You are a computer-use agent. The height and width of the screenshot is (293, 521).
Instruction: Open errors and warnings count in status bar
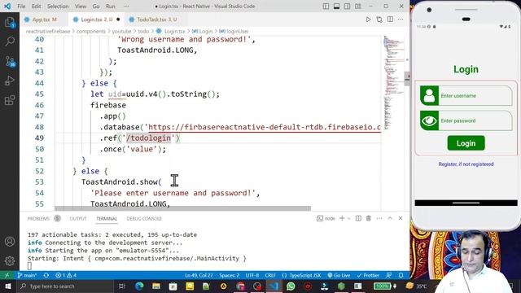point(66,275)
